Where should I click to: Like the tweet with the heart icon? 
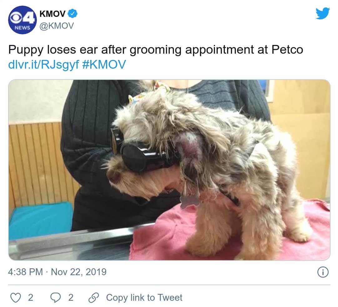(x=16, y=298)
